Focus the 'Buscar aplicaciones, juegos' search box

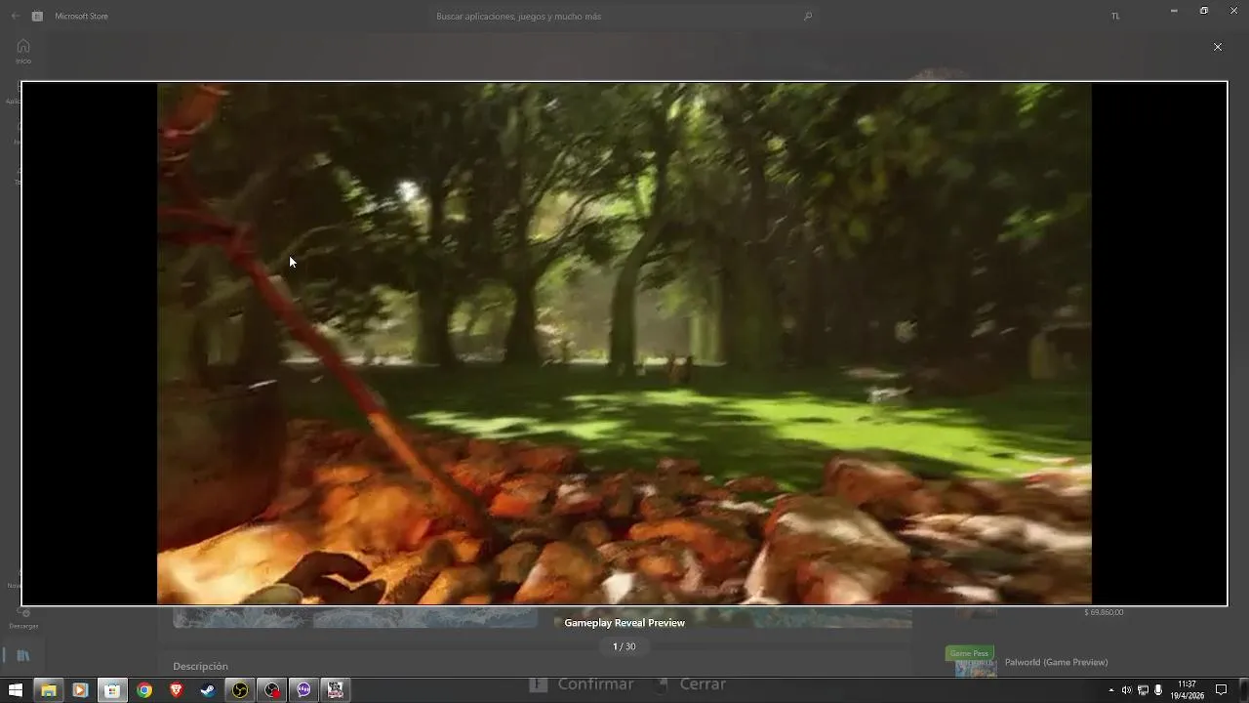pyautogui.click(x=624, y=16)
